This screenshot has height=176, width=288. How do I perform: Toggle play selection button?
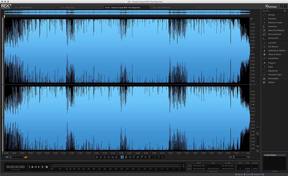[43, 167]
